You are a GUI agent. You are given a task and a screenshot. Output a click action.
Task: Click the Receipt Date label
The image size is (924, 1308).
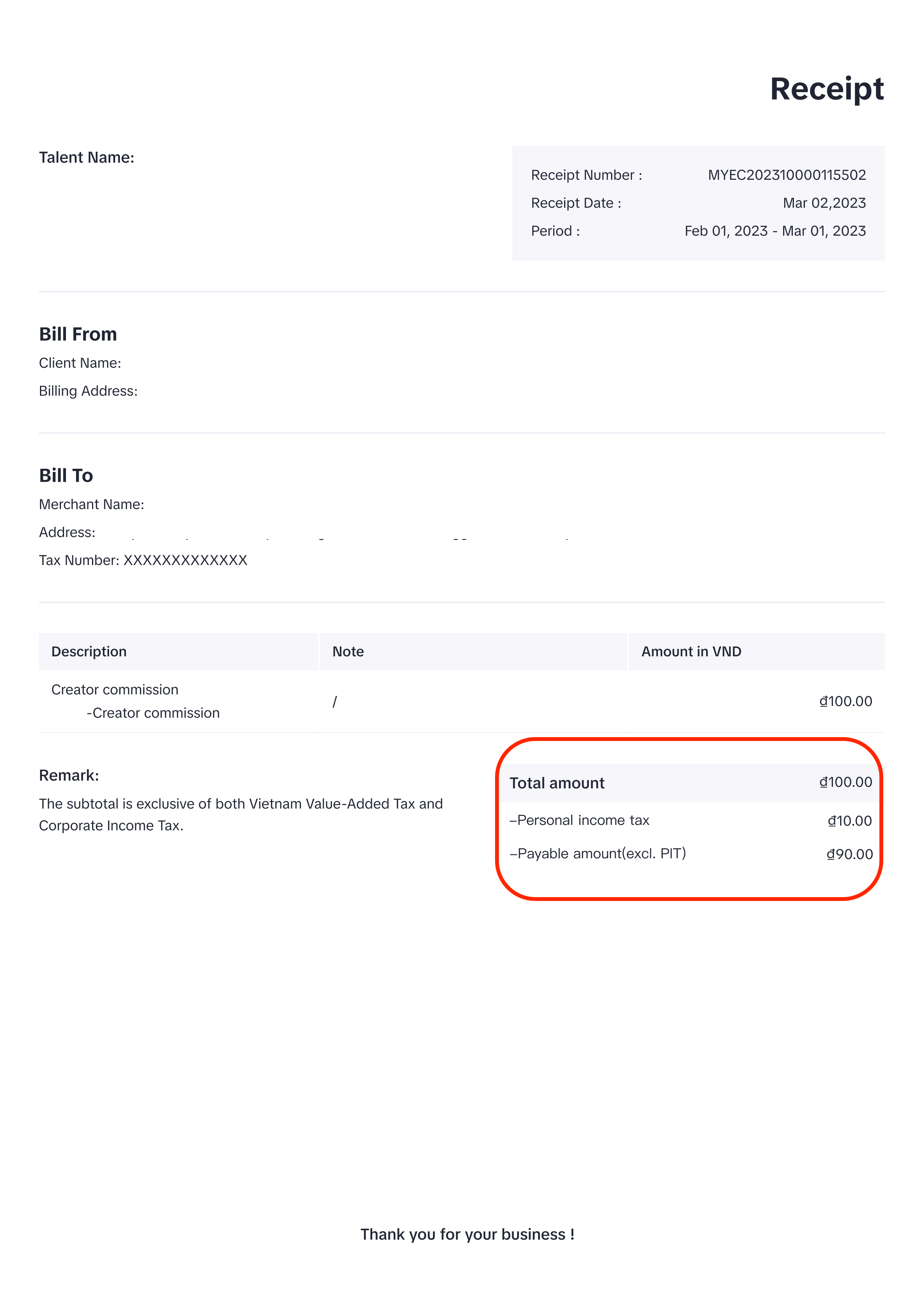[x=575, y=204]
